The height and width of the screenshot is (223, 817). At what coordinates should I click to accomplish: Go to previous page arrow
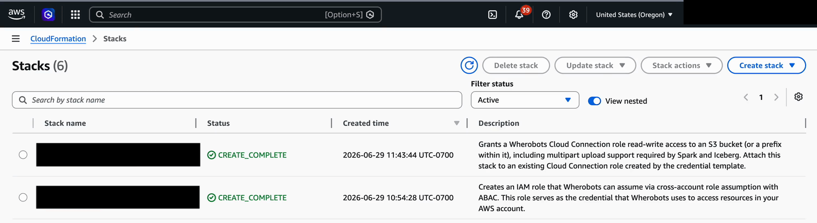pos(746,97)
